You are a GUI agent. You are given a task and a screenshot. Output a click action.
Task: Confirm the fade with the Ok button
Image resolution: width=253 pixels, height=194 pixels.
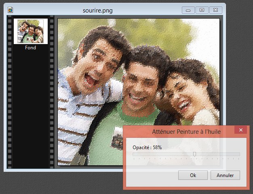click(193, 175)
